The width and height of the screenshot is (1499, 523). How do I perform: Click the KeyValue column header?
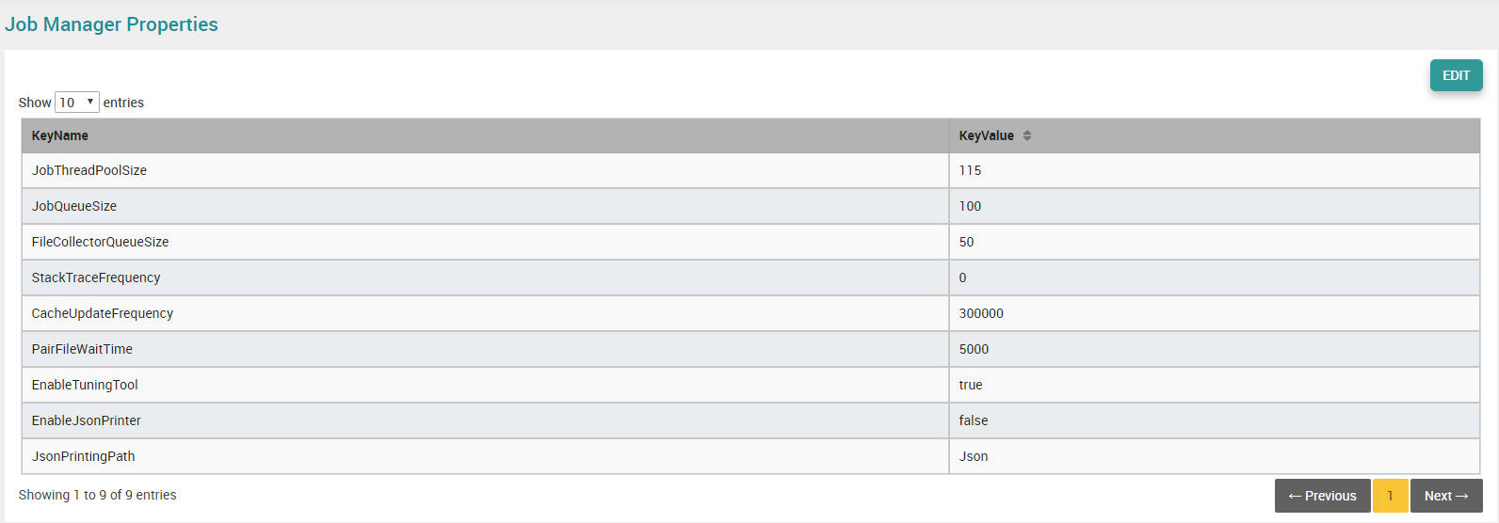986,135
